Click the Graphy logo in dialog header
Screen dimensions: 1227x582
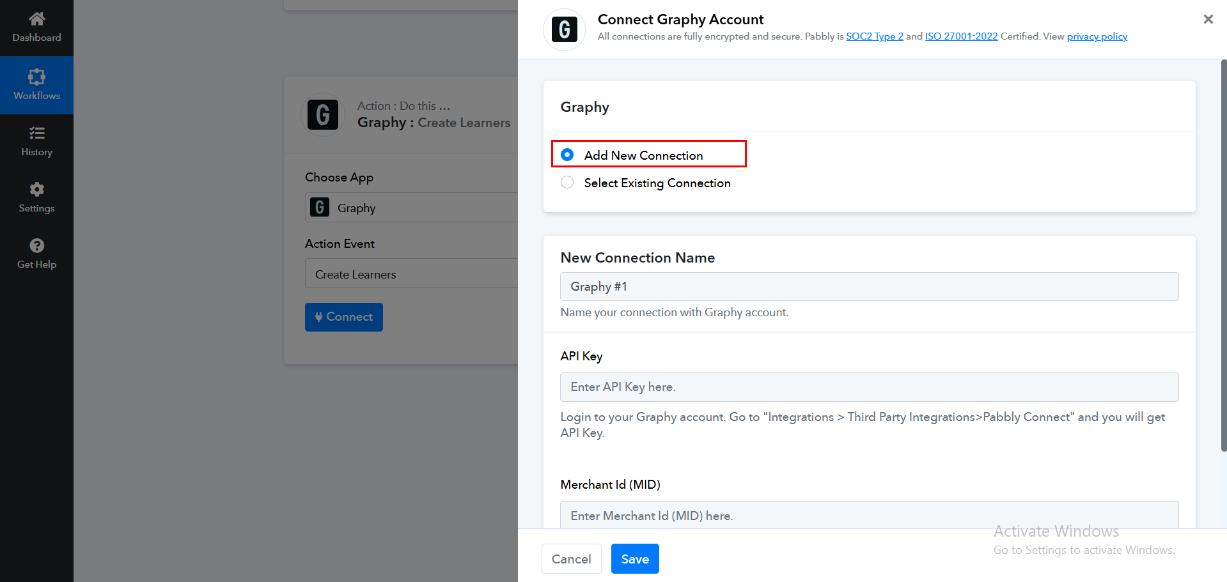point(564,29)
